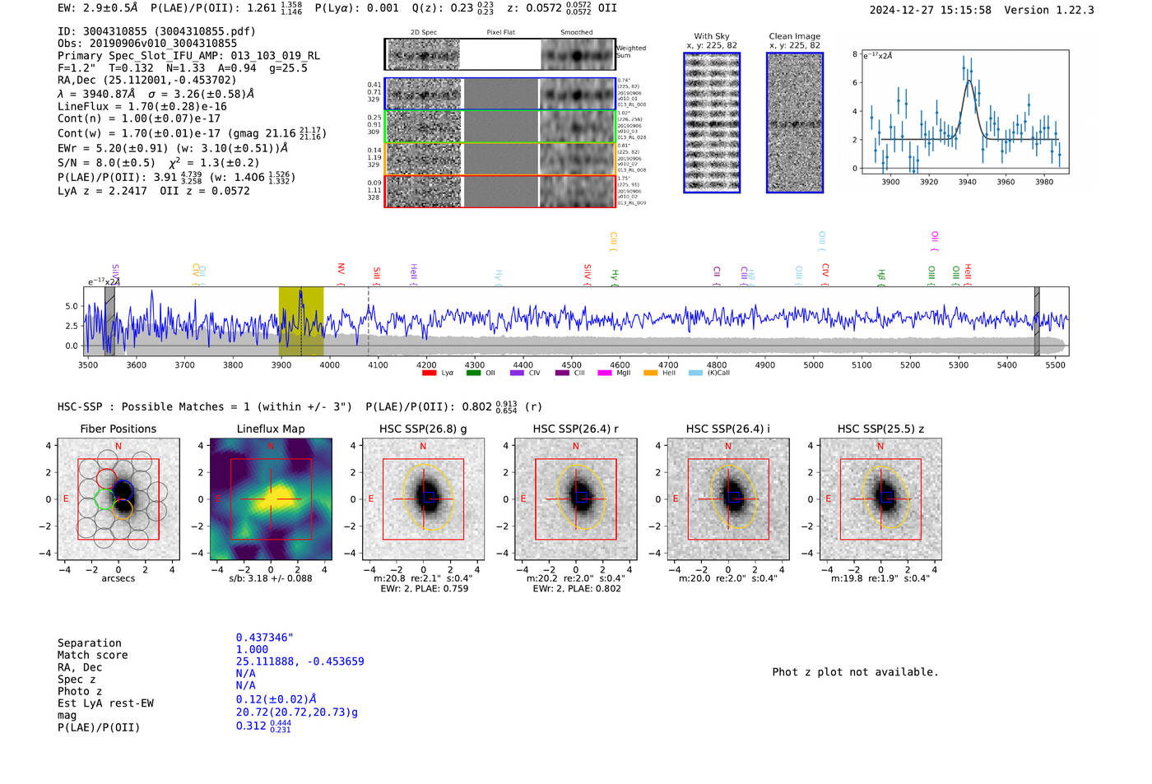This screenshot has width=1152, height=784.
Task: Open the HSC SSP(26.4) i cutout
Action: tap(728, 499)
